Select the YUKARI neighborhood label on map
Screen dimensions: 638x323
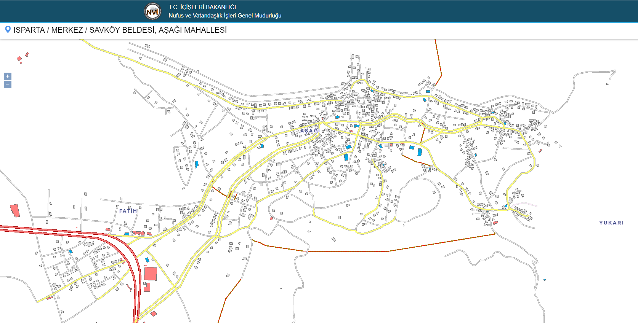click(x=611, y=223)
